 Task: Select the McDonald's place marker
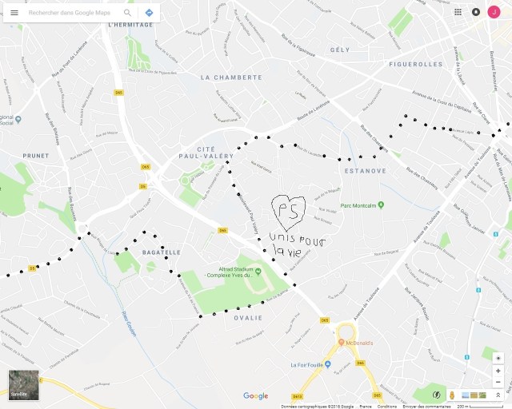[342, 343]
